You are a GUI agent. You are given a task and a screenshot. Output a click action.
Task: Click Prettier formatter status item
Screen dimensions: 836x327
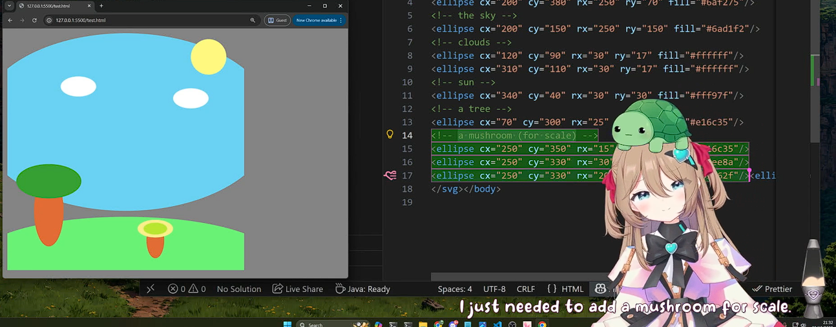(x=773, y=289)
